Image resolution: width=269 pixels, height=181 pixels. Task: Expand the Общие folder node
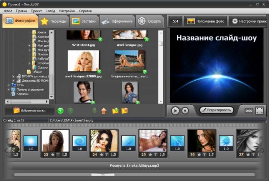(x=24, y=72)
